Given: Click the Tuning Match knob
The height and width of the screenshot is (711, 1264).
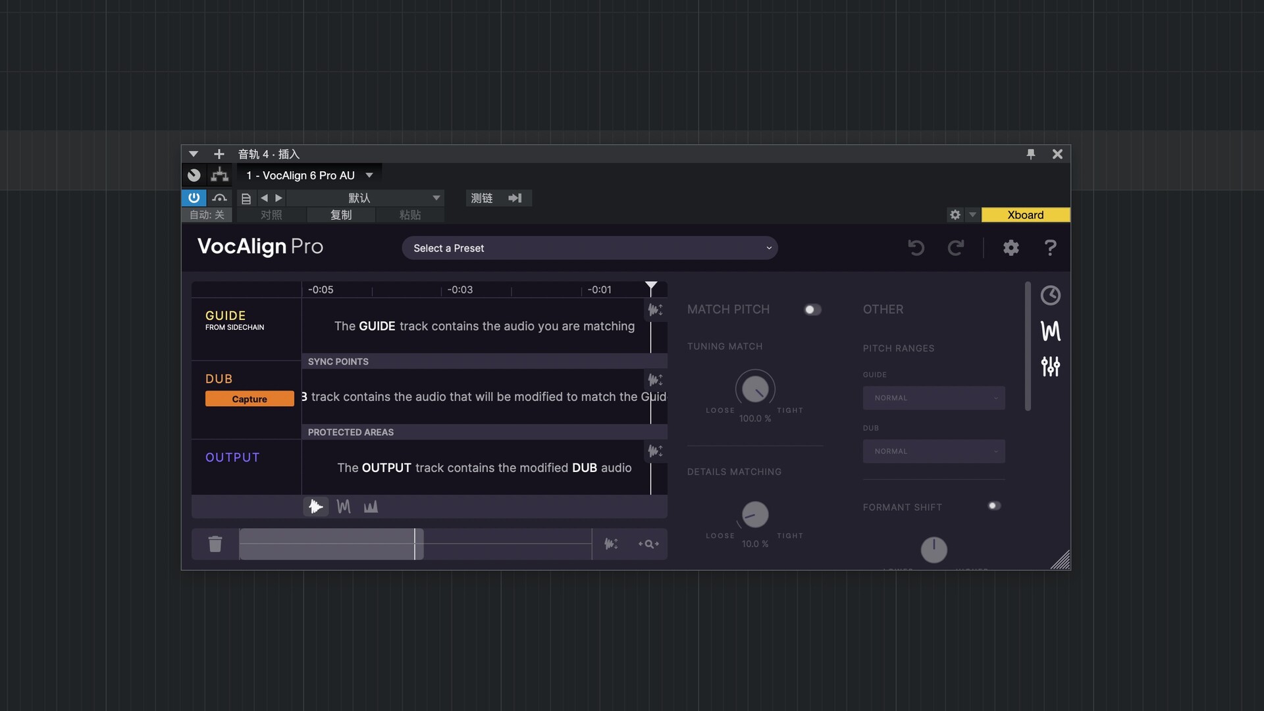Looking at the screenshot, I should point(755,388).
